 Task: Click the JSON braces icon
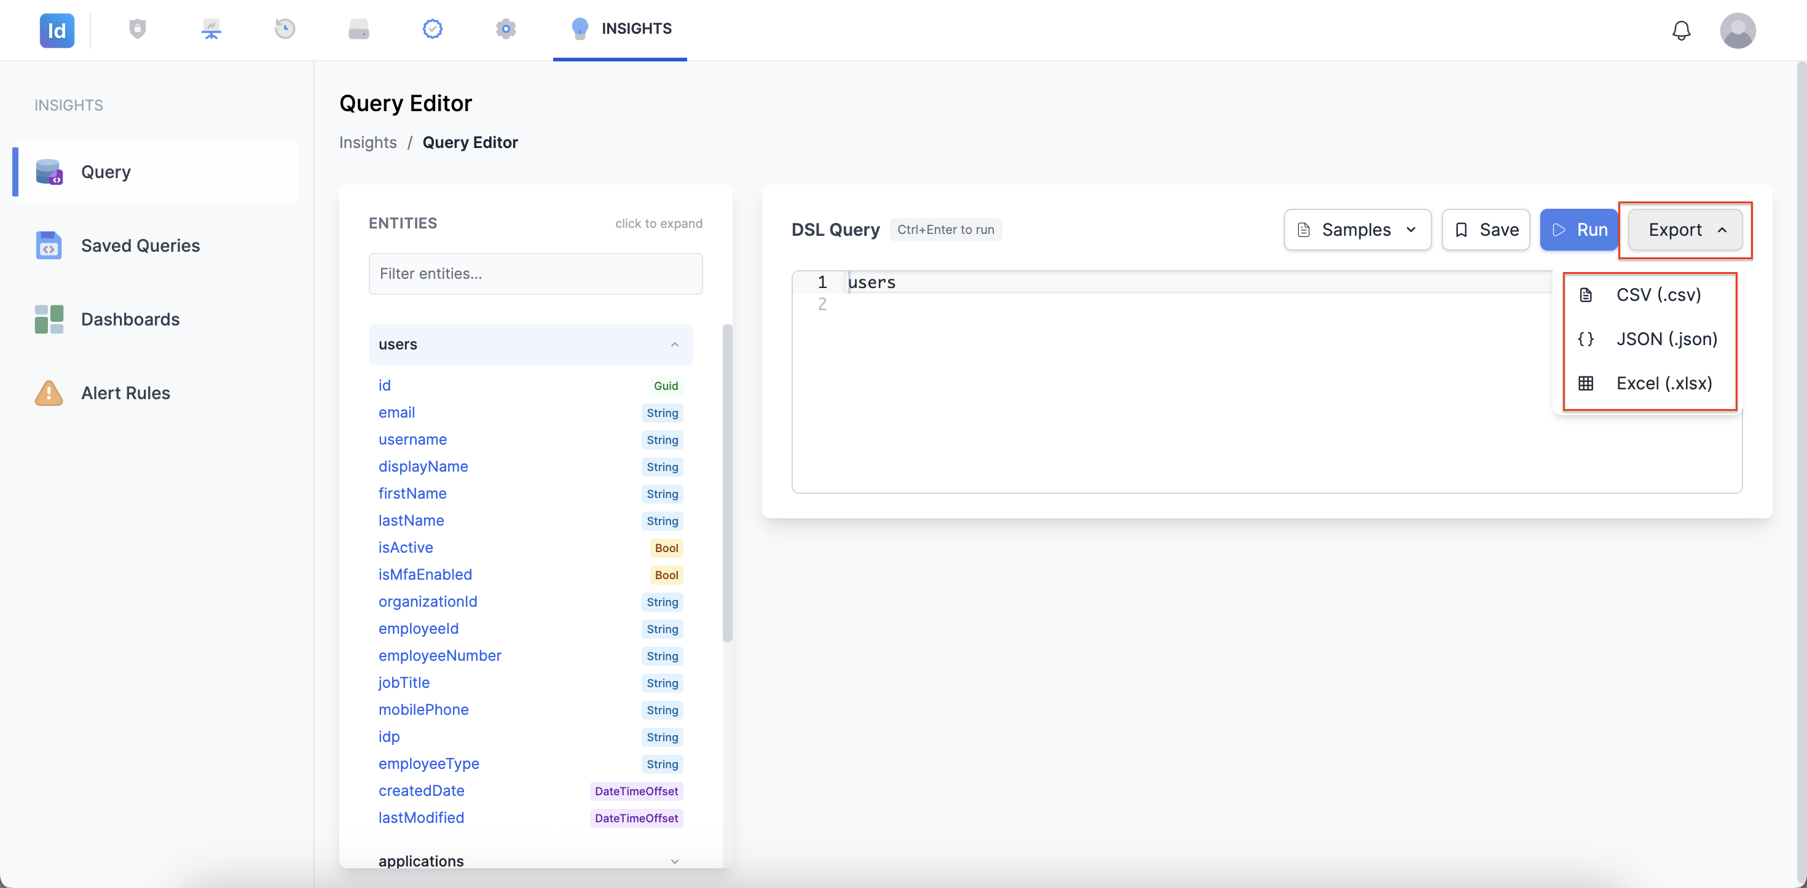(1585, 338)
